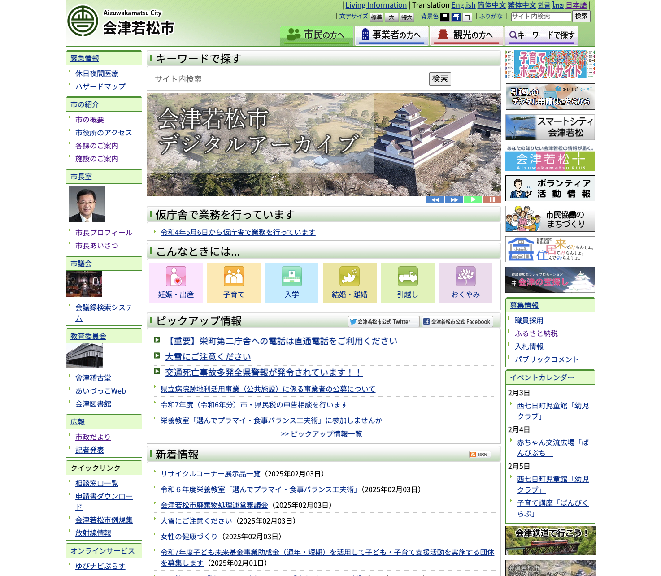Open the child-rearing portal site banner
661x576 pixels.
click(x=550, y=65)
